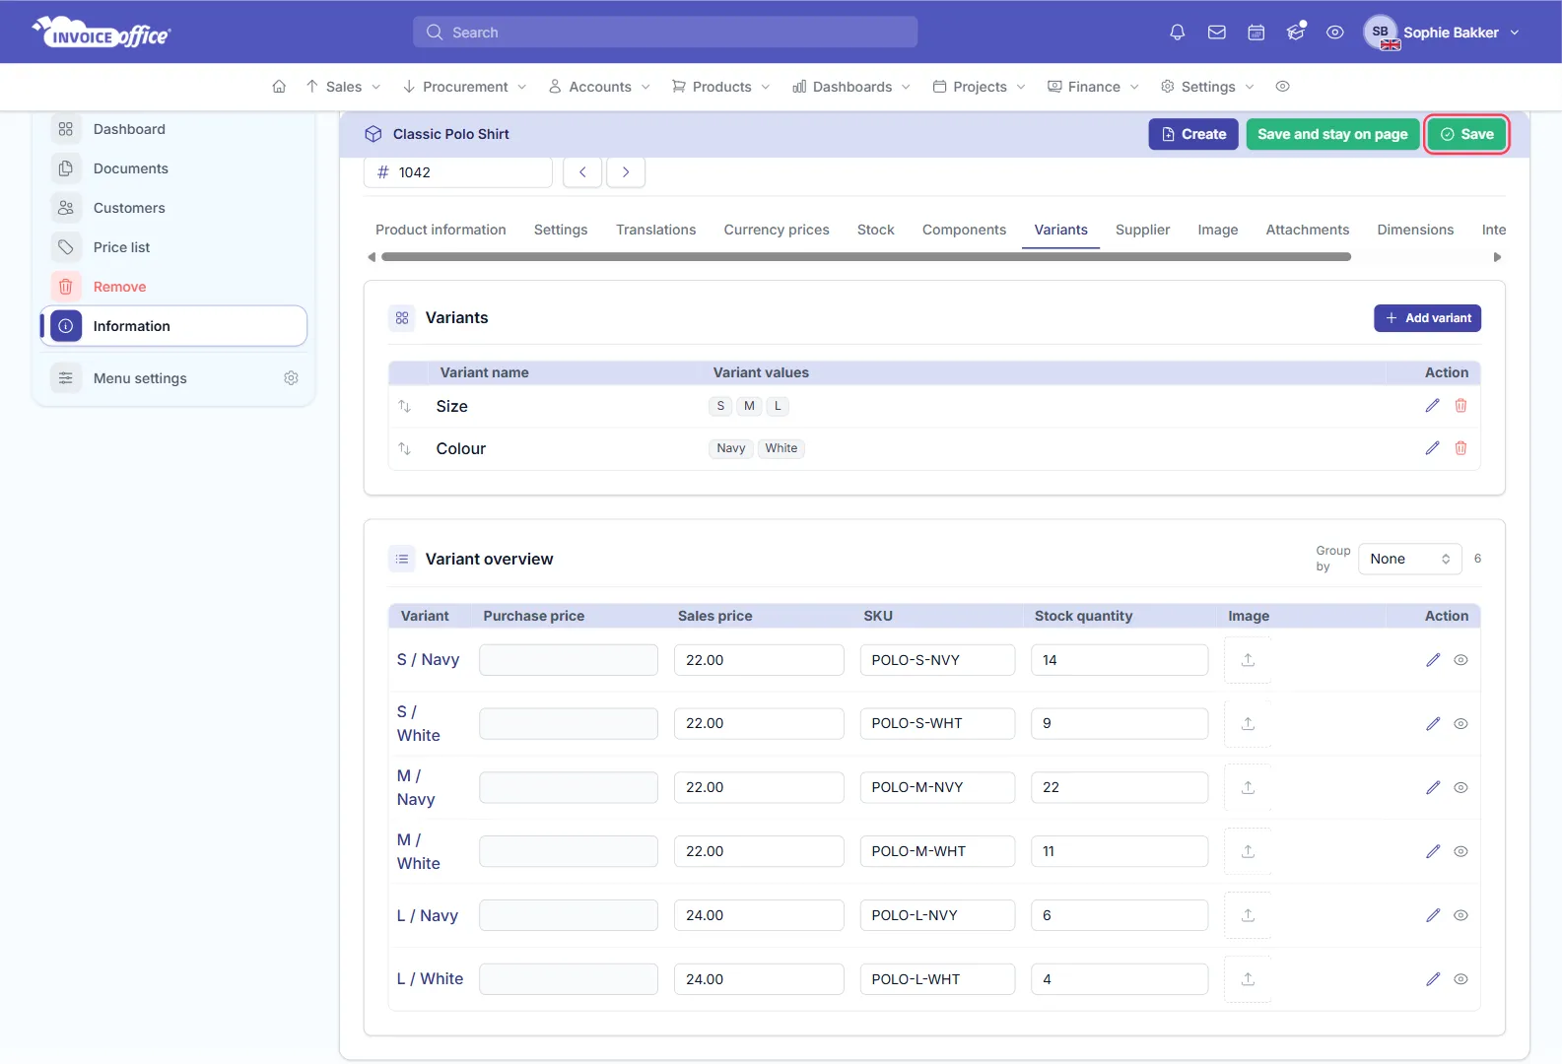Screen dimensions: 1562x1064
Task: Go to next product arrow
Action: pyautogui.click(x=626, y=172)
